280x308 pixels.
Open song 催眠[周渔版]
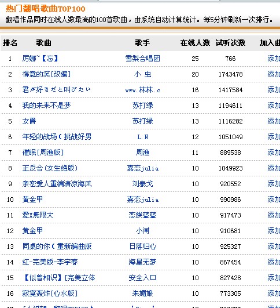(43, 153)
